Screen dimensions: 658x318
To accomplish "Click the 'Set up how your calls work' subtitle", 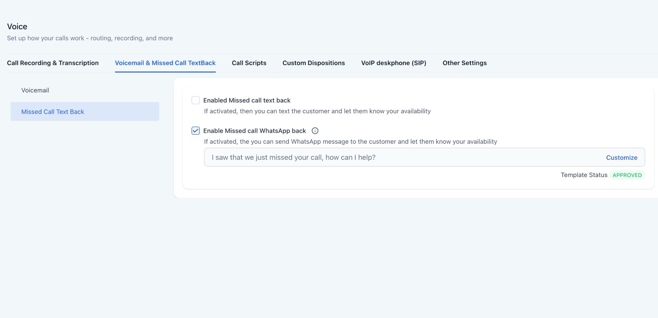I will 90,38.
